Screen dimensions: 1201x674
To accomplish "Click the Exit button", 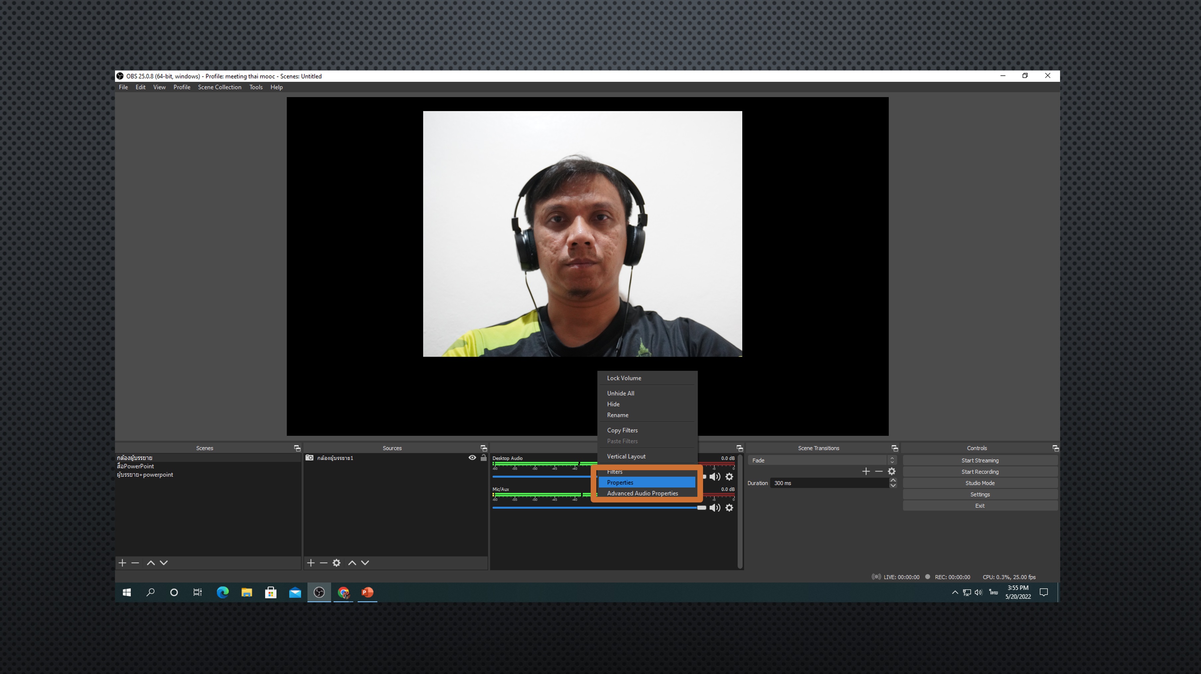I will [980, 506].
